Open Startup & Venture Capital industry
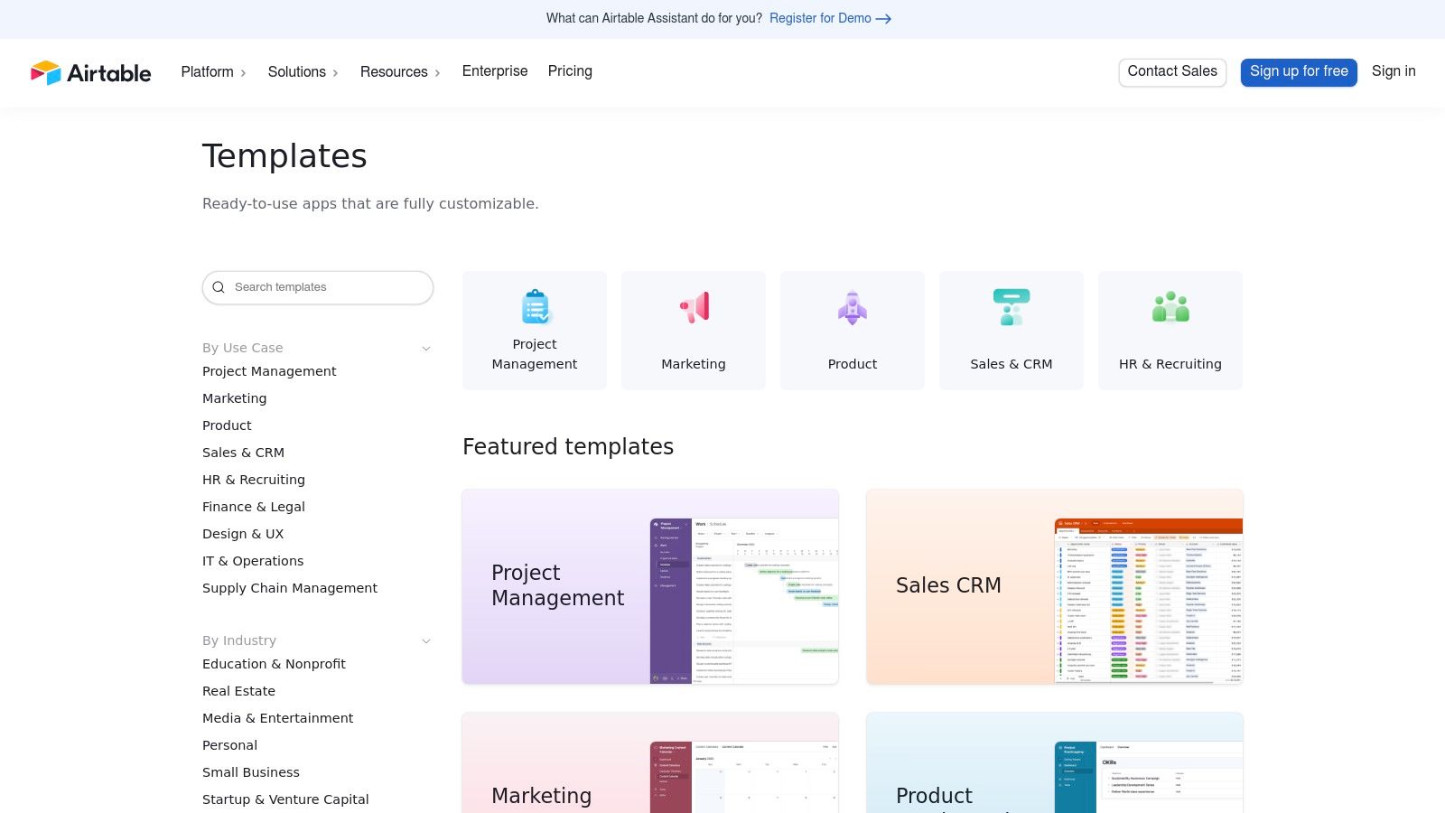Image resolution: width=1445 pixels, height=813 pixels. pos(285,799)
